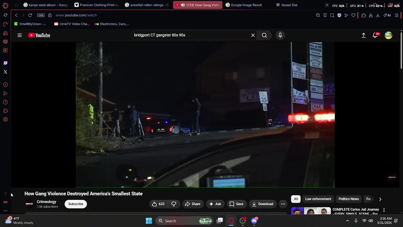The image size is (403, 227).
Task: Open OmeTV Video Chat bookmark
Action: (x=72, y=24)
